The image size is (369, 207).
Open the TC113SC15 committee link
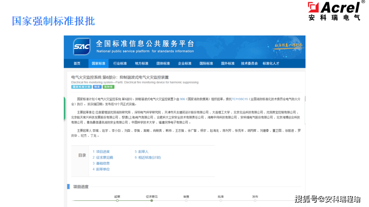point(240,99)
